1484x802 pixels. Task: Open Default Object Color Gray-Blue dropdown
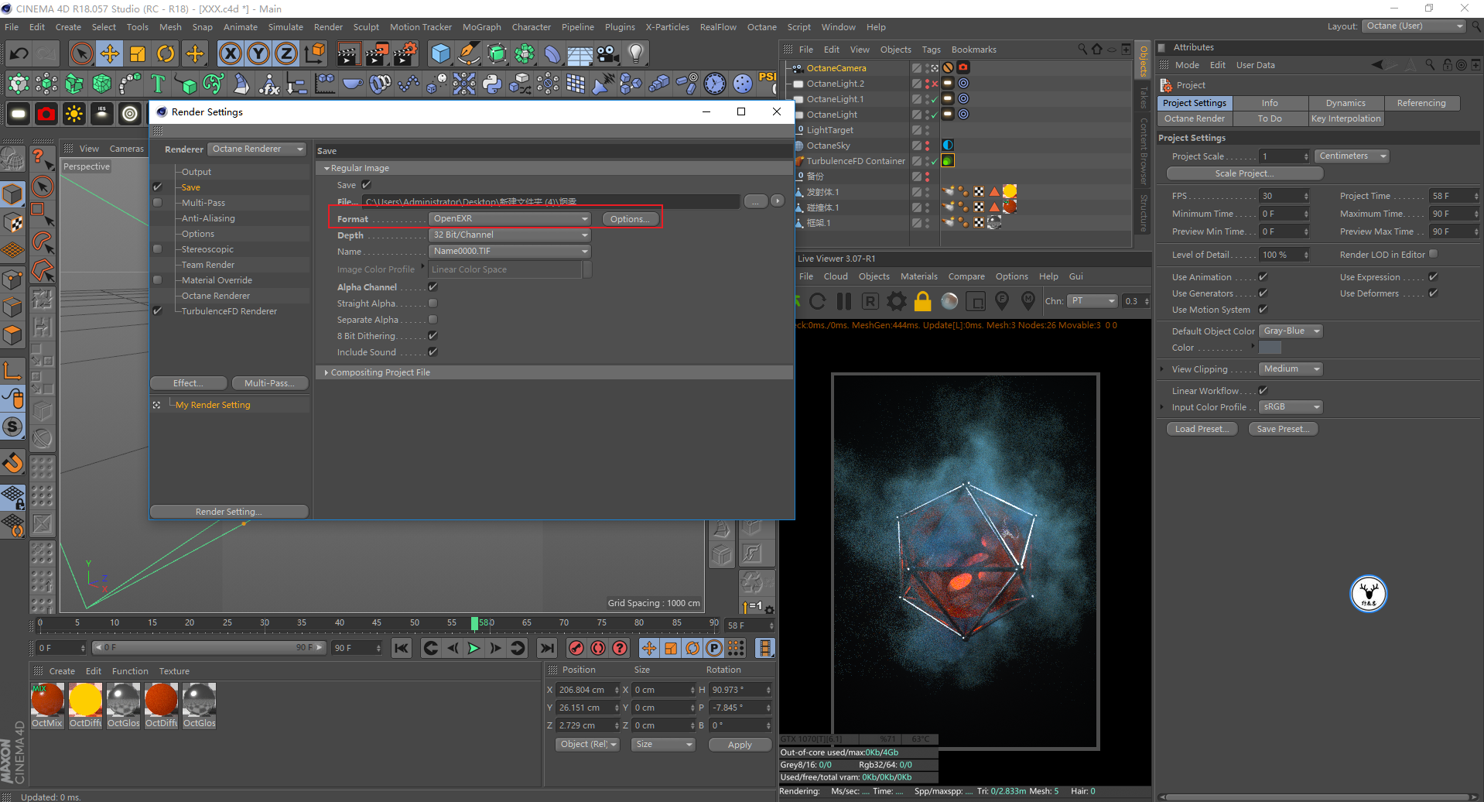tap(1291, 331)
